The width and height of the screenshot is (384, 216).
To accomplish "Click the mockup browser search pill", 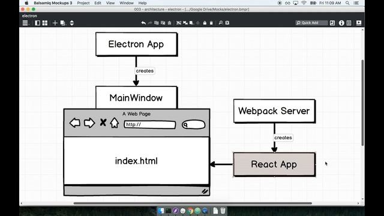I will 193,125.
